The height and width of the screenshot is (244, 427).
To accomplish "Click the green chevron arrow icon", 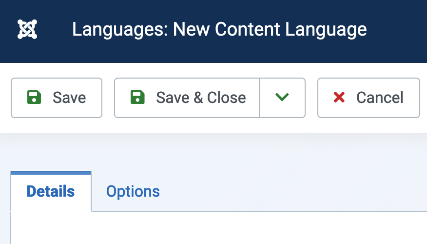I will [x=282, y=97].
